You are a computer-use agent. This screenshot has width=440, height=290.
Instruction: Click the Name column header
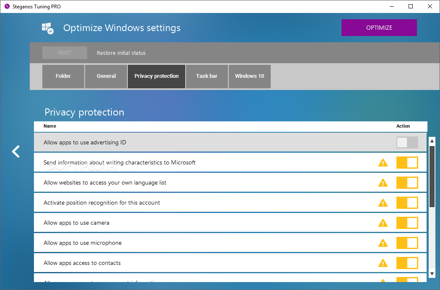tap(50, 126)
